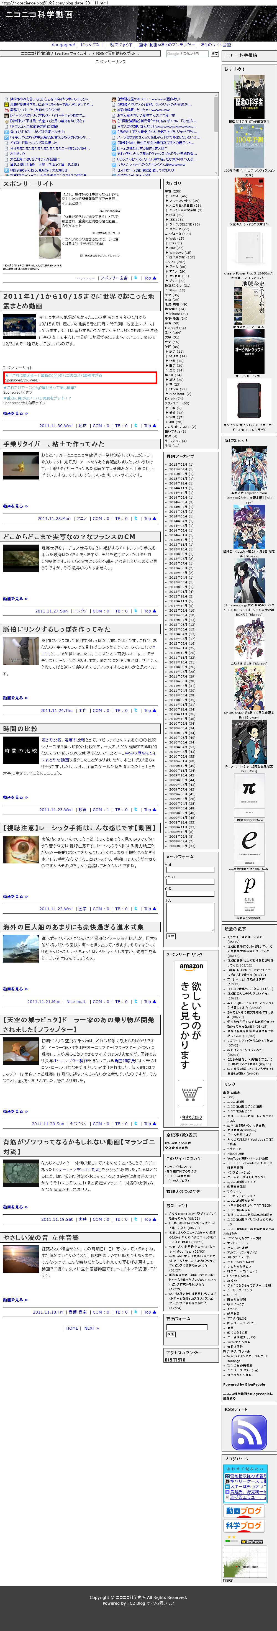Select 航空にゅうす in the top navigation
The height and width of the screenshot is (1631, 277).
pos(121,45)
